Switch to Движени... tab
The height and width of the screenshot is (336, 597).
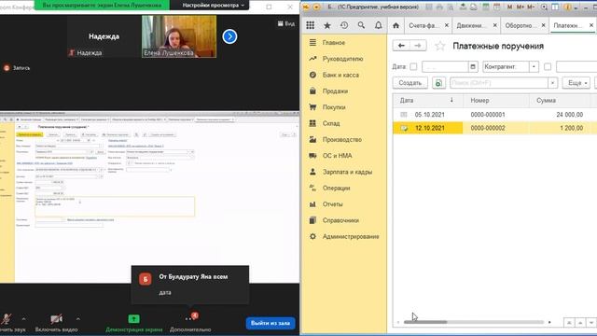(471, 25)
